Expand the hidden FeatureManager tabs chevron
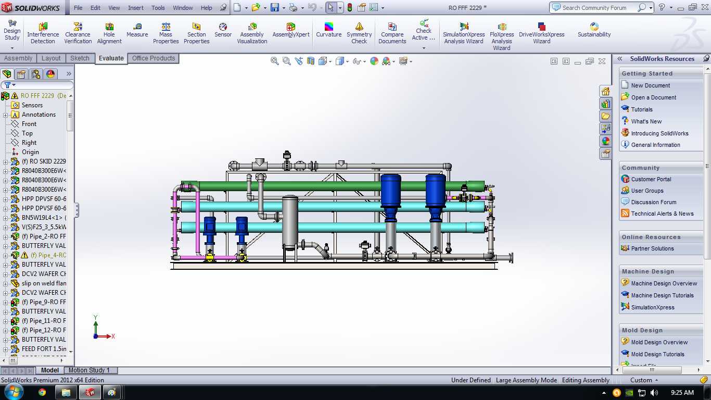 point(69,74)
